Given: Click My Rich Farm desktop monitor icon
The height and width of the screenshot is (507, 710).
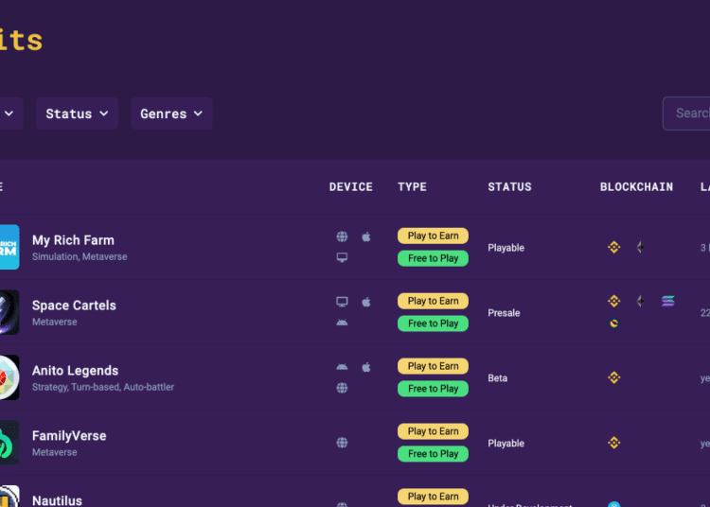Looking at the screenshot, I should click(342, 257).
